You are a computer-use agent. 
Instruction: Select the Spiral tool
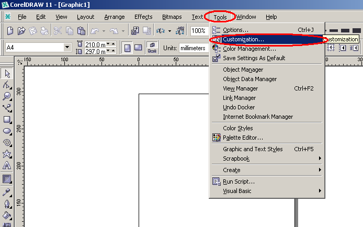(x=7, y=143)
